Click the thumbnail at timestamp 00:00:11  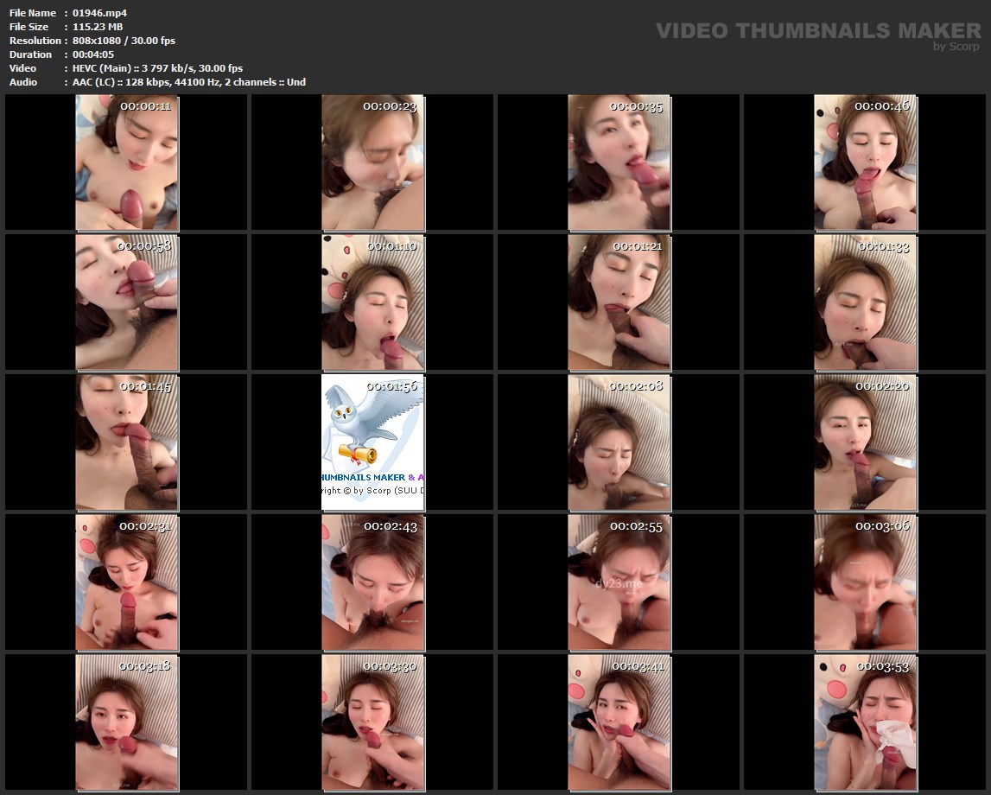(x=127, y=162)
